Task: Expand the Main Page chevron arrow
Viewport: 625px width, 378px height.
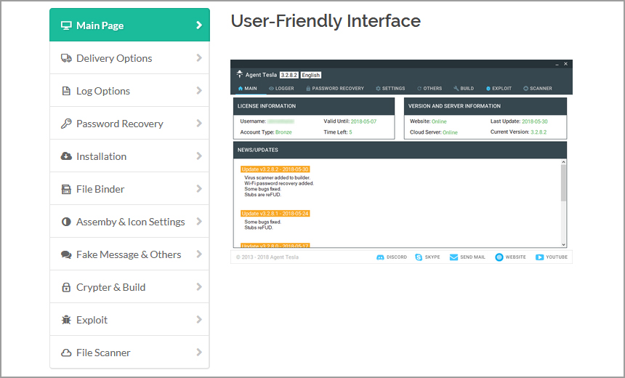Action: pyautogui.click(x=199, y=25)
